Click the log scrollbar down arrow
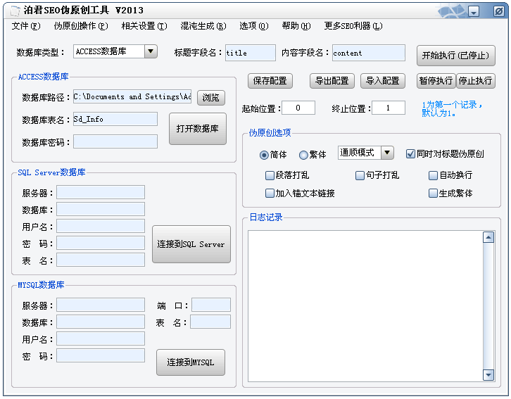 pyautogui.click(x=488, y=375)
